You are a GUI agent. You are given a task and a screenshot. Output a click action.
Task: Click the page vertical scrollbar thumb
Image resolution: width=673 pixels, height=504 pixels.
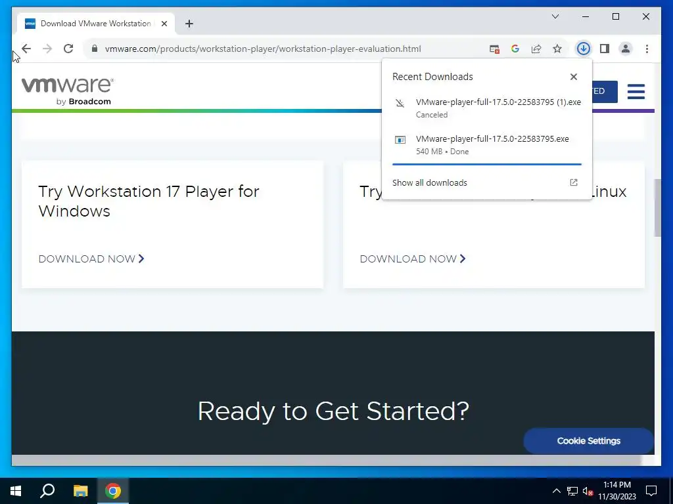click(657, 208)
